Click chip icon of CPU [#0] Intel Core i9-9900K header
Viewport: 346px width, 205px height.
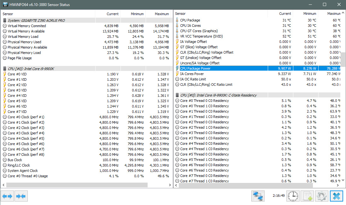(x=4, y=69)
